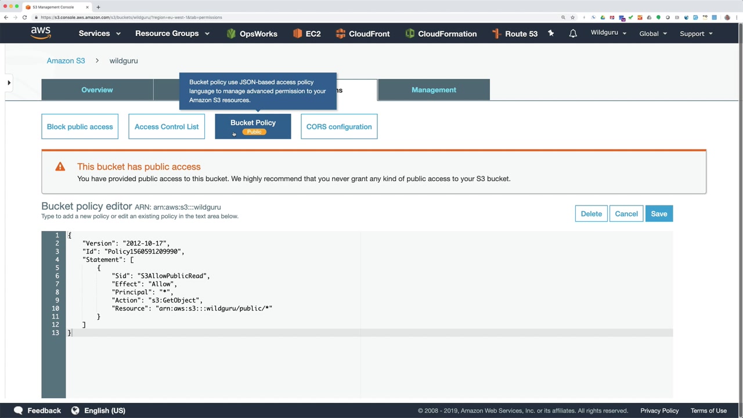Image resolution: width=743 pixels, height=418 pixels.
Task: Click the language globe icon
Action: [x=75, y=410]
